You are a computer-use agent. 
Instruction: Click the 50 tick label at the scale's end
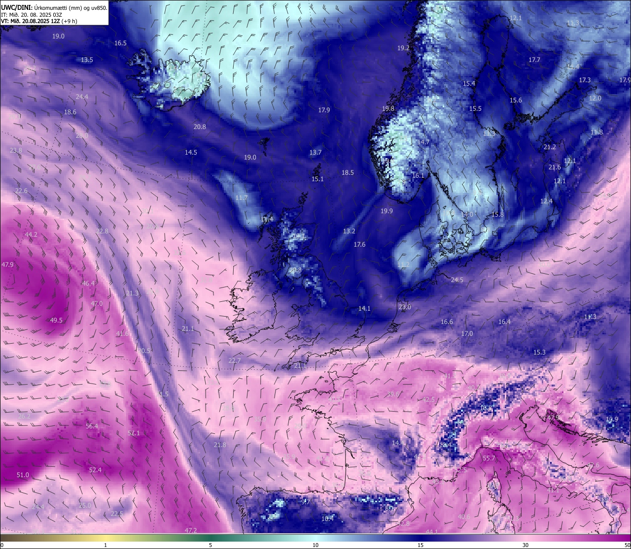click(x=627, y=545)
